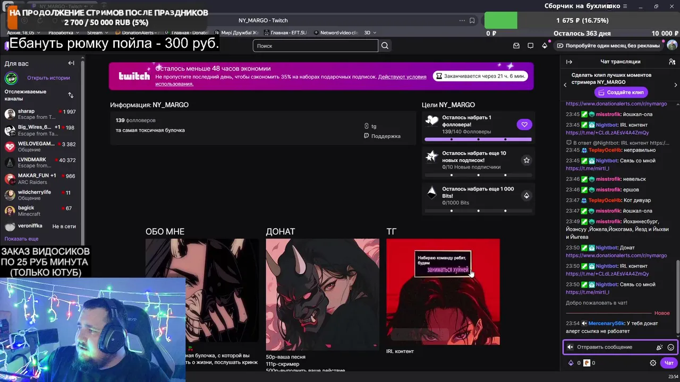Open the '3D' bookmarks folder dropdown
This screenshot has width=680, height=382.
point(370,33)
